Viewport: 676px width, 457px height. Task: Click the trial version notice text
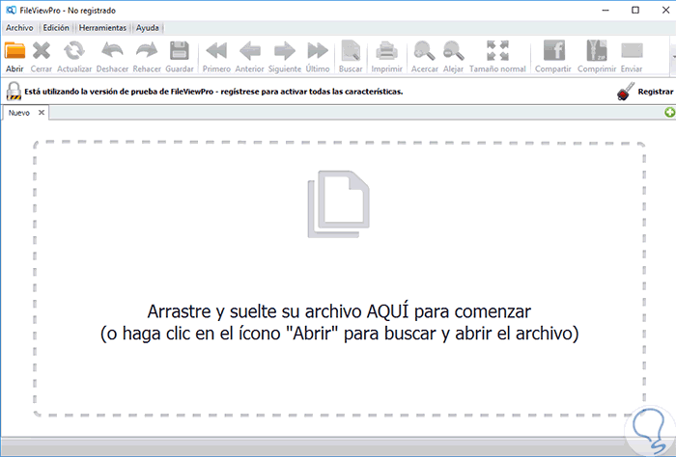click(213, 92)
